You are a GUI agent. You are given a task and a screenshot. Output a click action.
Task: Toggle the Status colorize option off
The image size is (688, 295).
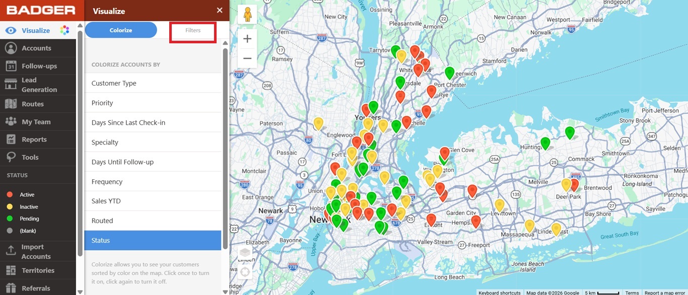coord(153,241)
